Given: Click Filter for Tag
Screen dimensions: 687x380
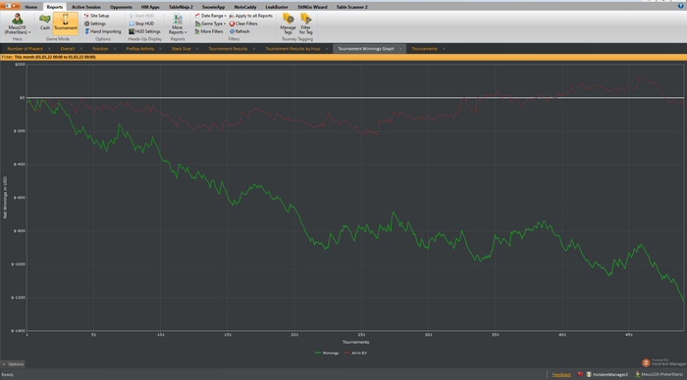Looking at the screenshot, I should tap(306, 24).
